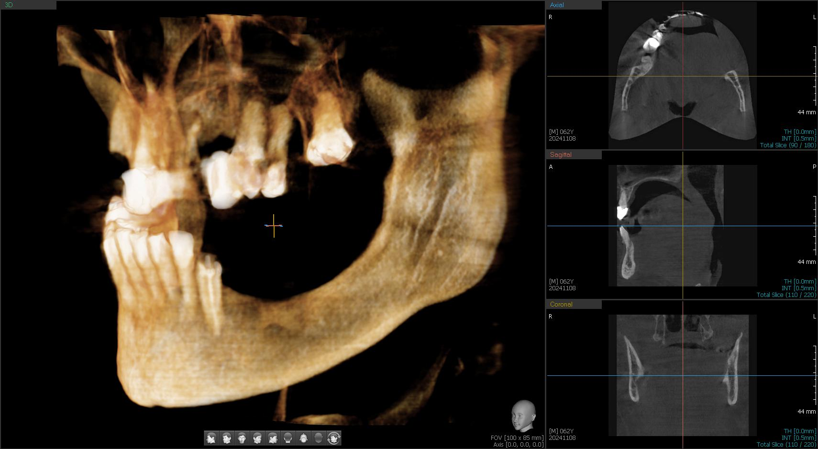The image size is (818, 449).
Task: Click the 3D head orientation model
Action: click(x=523, y=416)
